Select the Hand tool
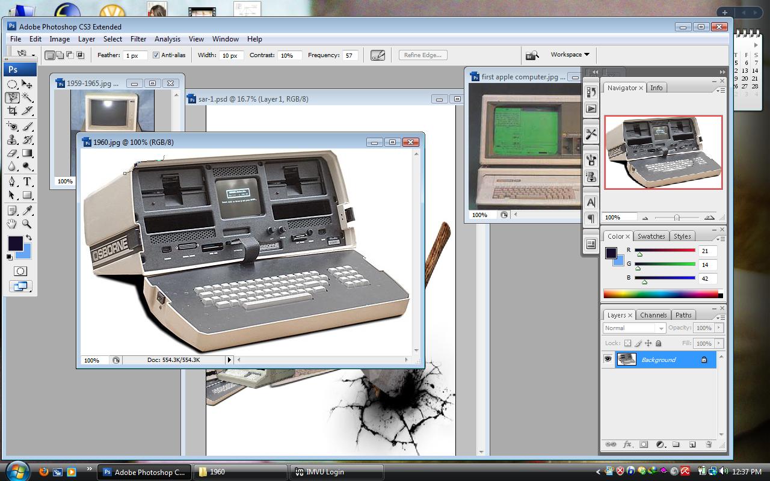The height and width of the screenshot is (481, 770). (13, 224)
